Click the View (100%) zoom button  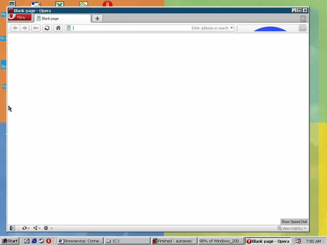pyautogui.click(x=293, y=228)
